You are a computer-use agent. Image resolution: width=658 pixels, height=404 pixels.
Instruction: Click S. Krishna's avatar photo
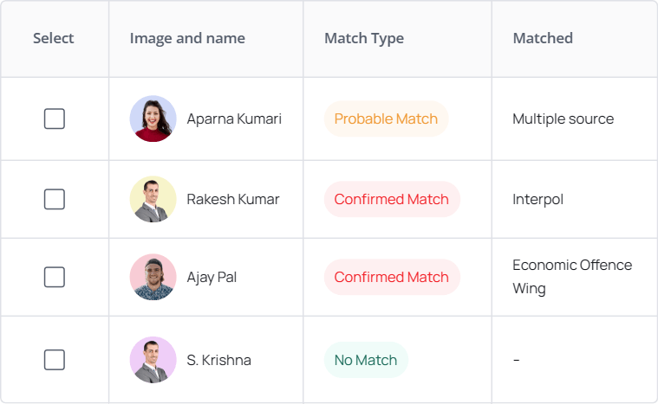click(153, 360)
